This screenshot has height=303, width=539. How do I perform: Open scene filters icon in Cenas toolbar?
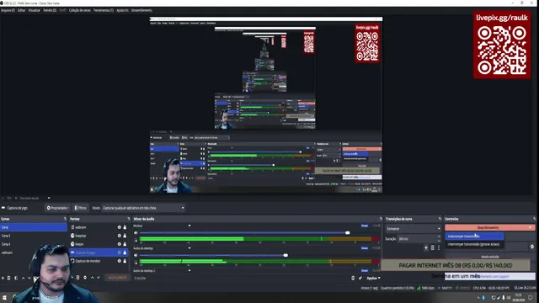pyautogui.click(x=16, y=278)
